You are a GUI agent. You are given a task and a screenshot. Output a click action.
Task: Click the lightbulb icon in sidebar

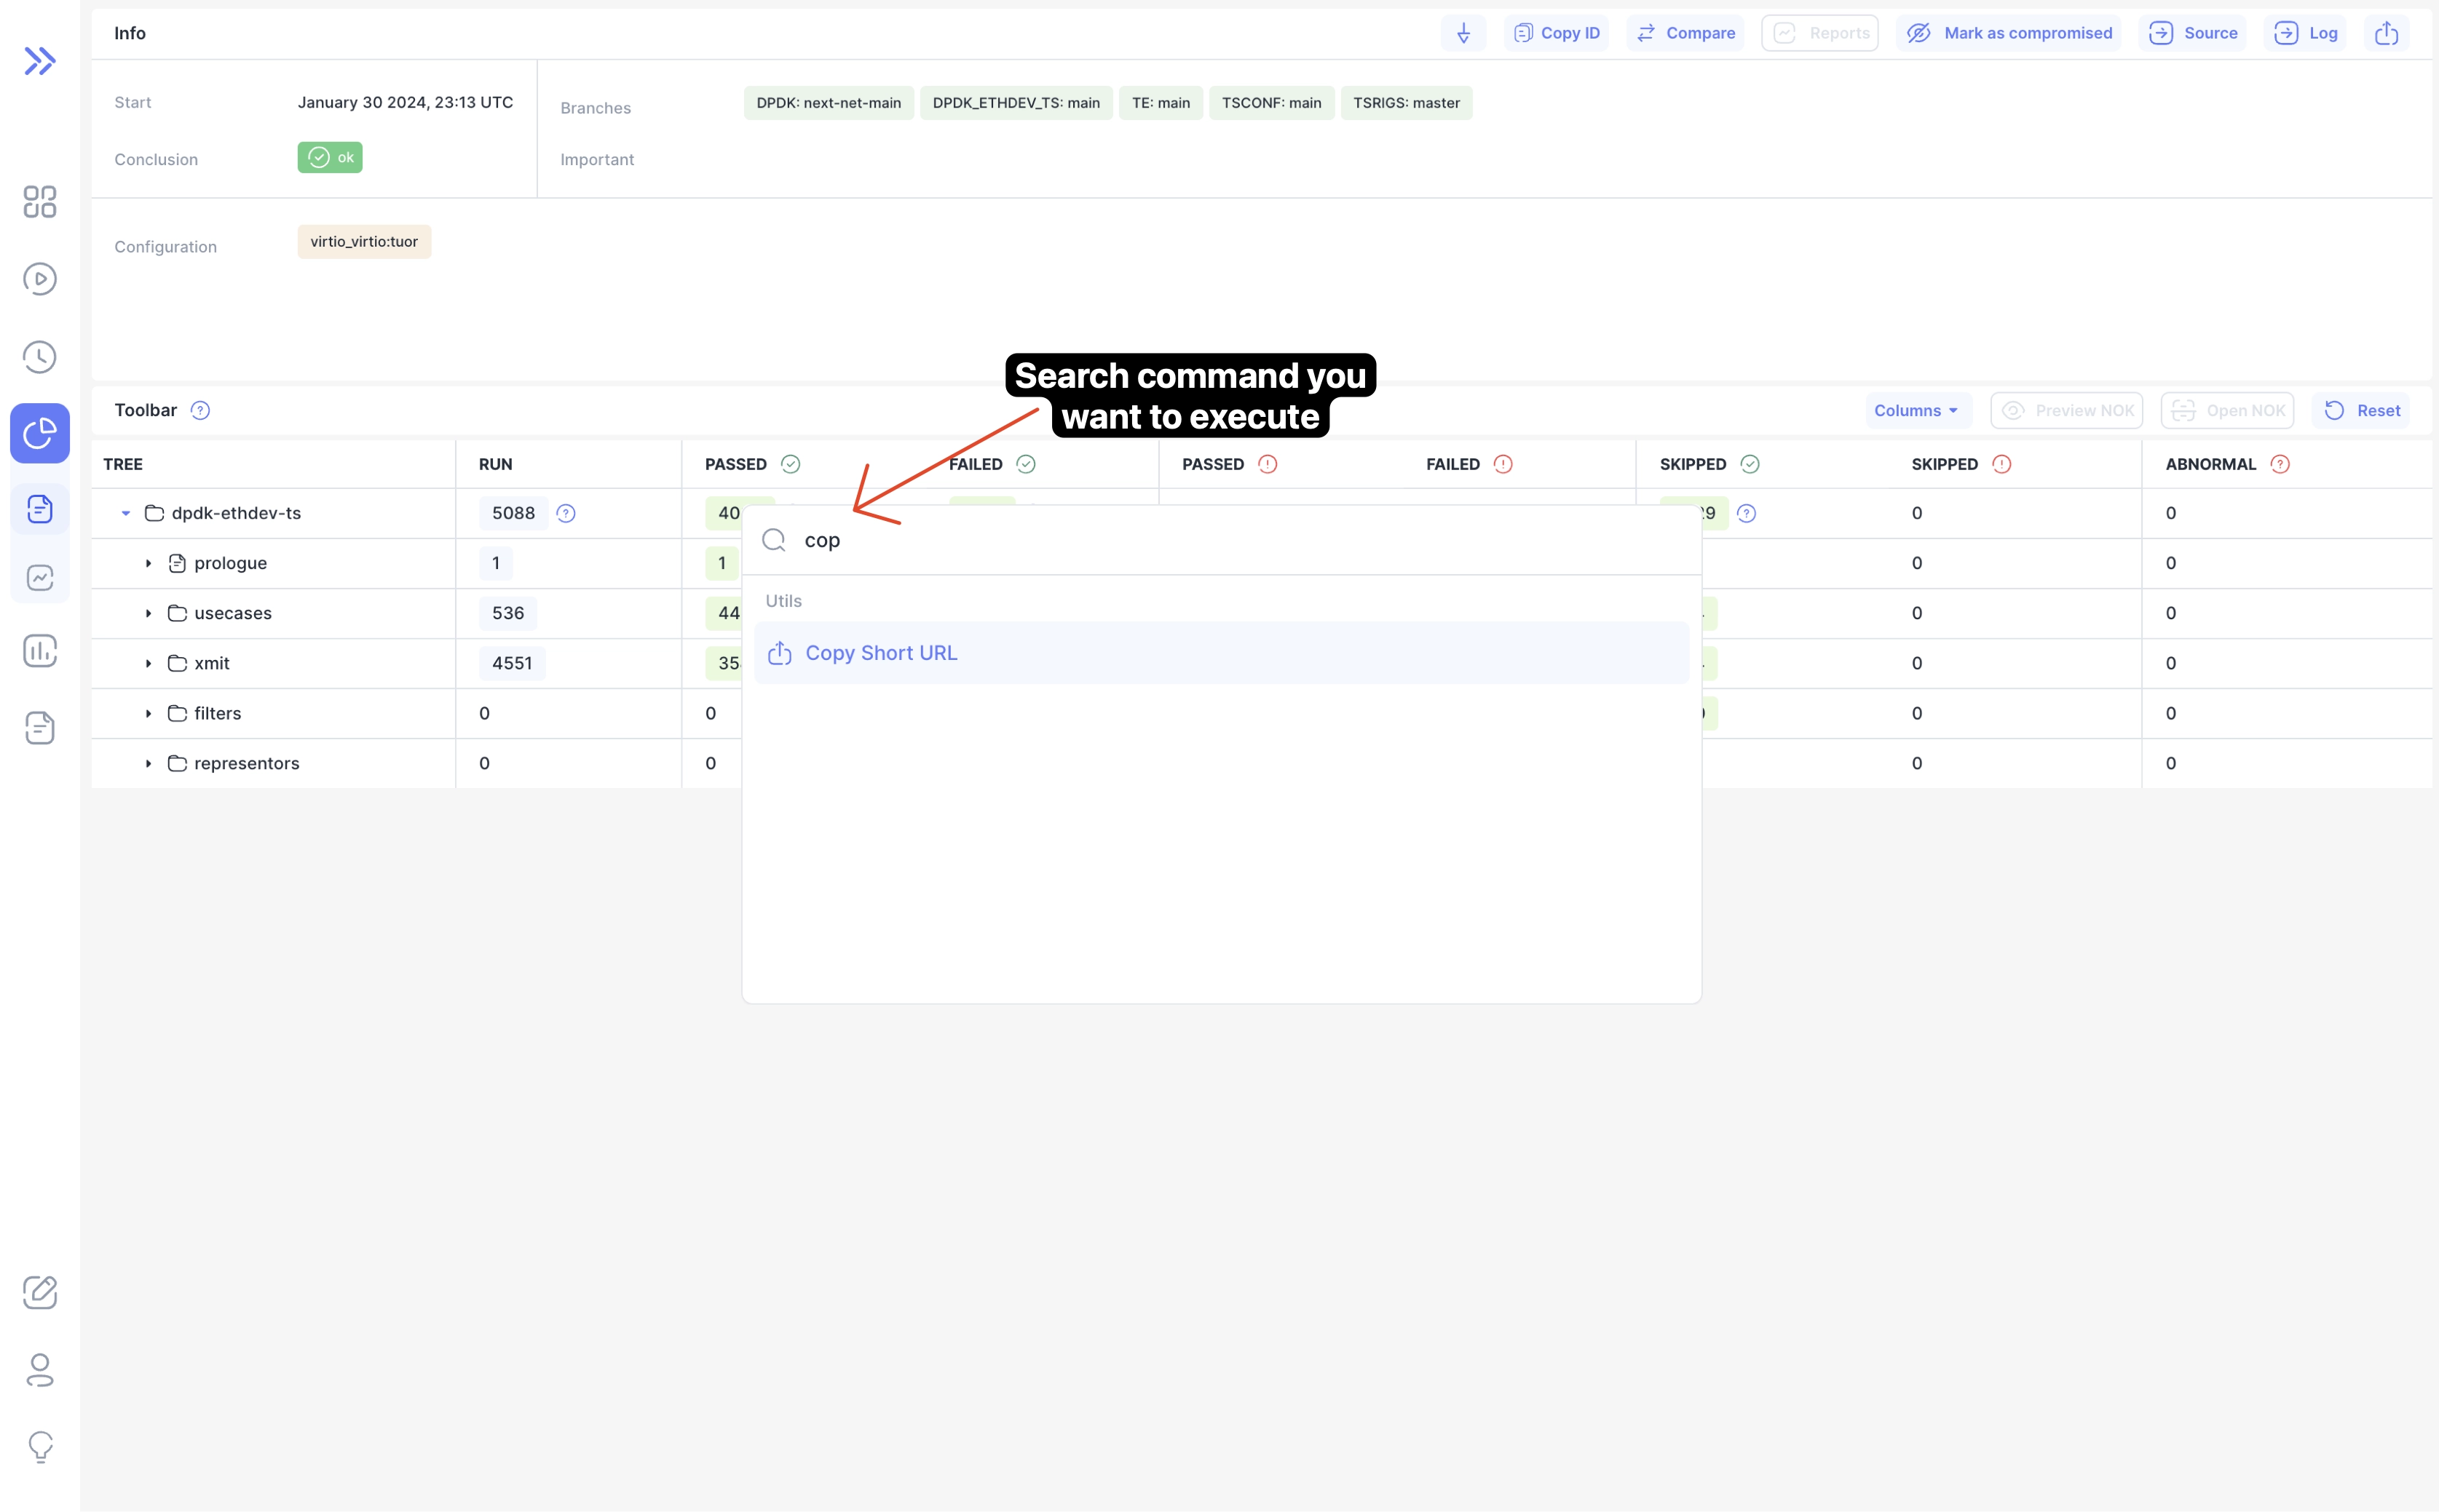pyautogui.click(x=40, y=1446)
